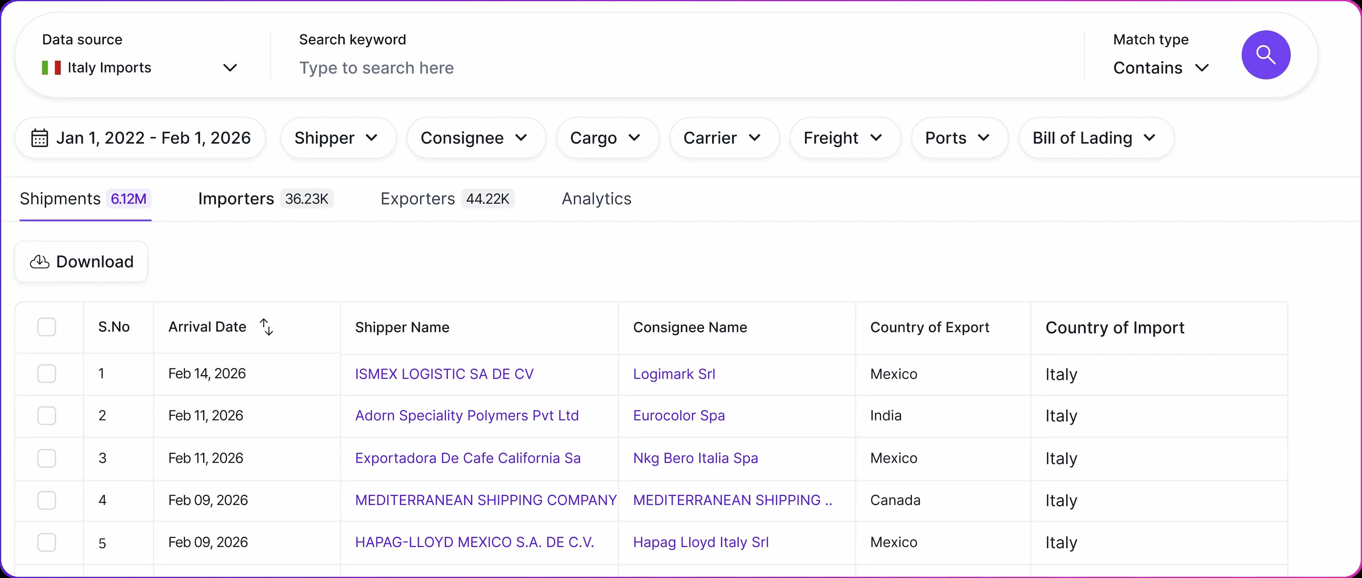The height and width of the screenshot is (578, 1362).
Task: Expand the Bill of Lading filter
Action: 1096,138
